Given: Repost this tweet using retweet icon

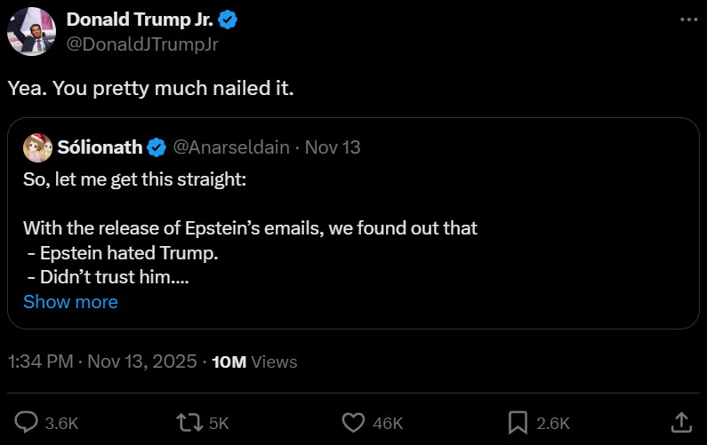Looking at the screenshot, I should [x=189, y=422].
